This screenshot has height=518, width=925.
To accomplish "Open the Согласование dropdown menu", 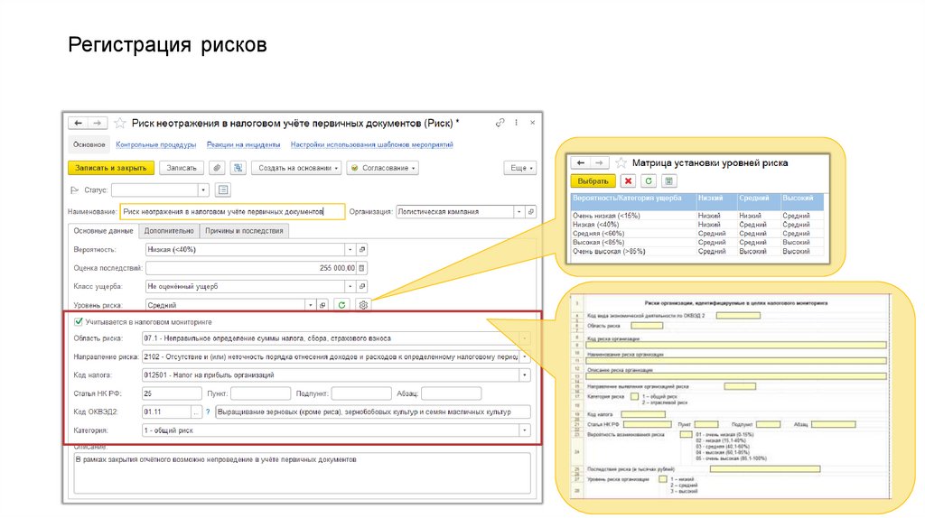I will click(383, 168).
